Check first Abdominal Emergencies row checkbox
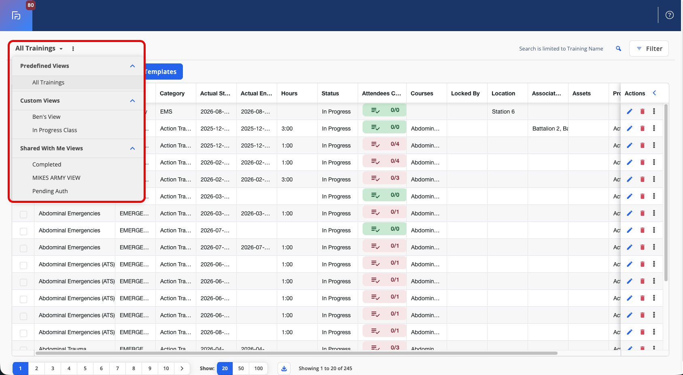 pyautogui.click(x=23, y=214)
